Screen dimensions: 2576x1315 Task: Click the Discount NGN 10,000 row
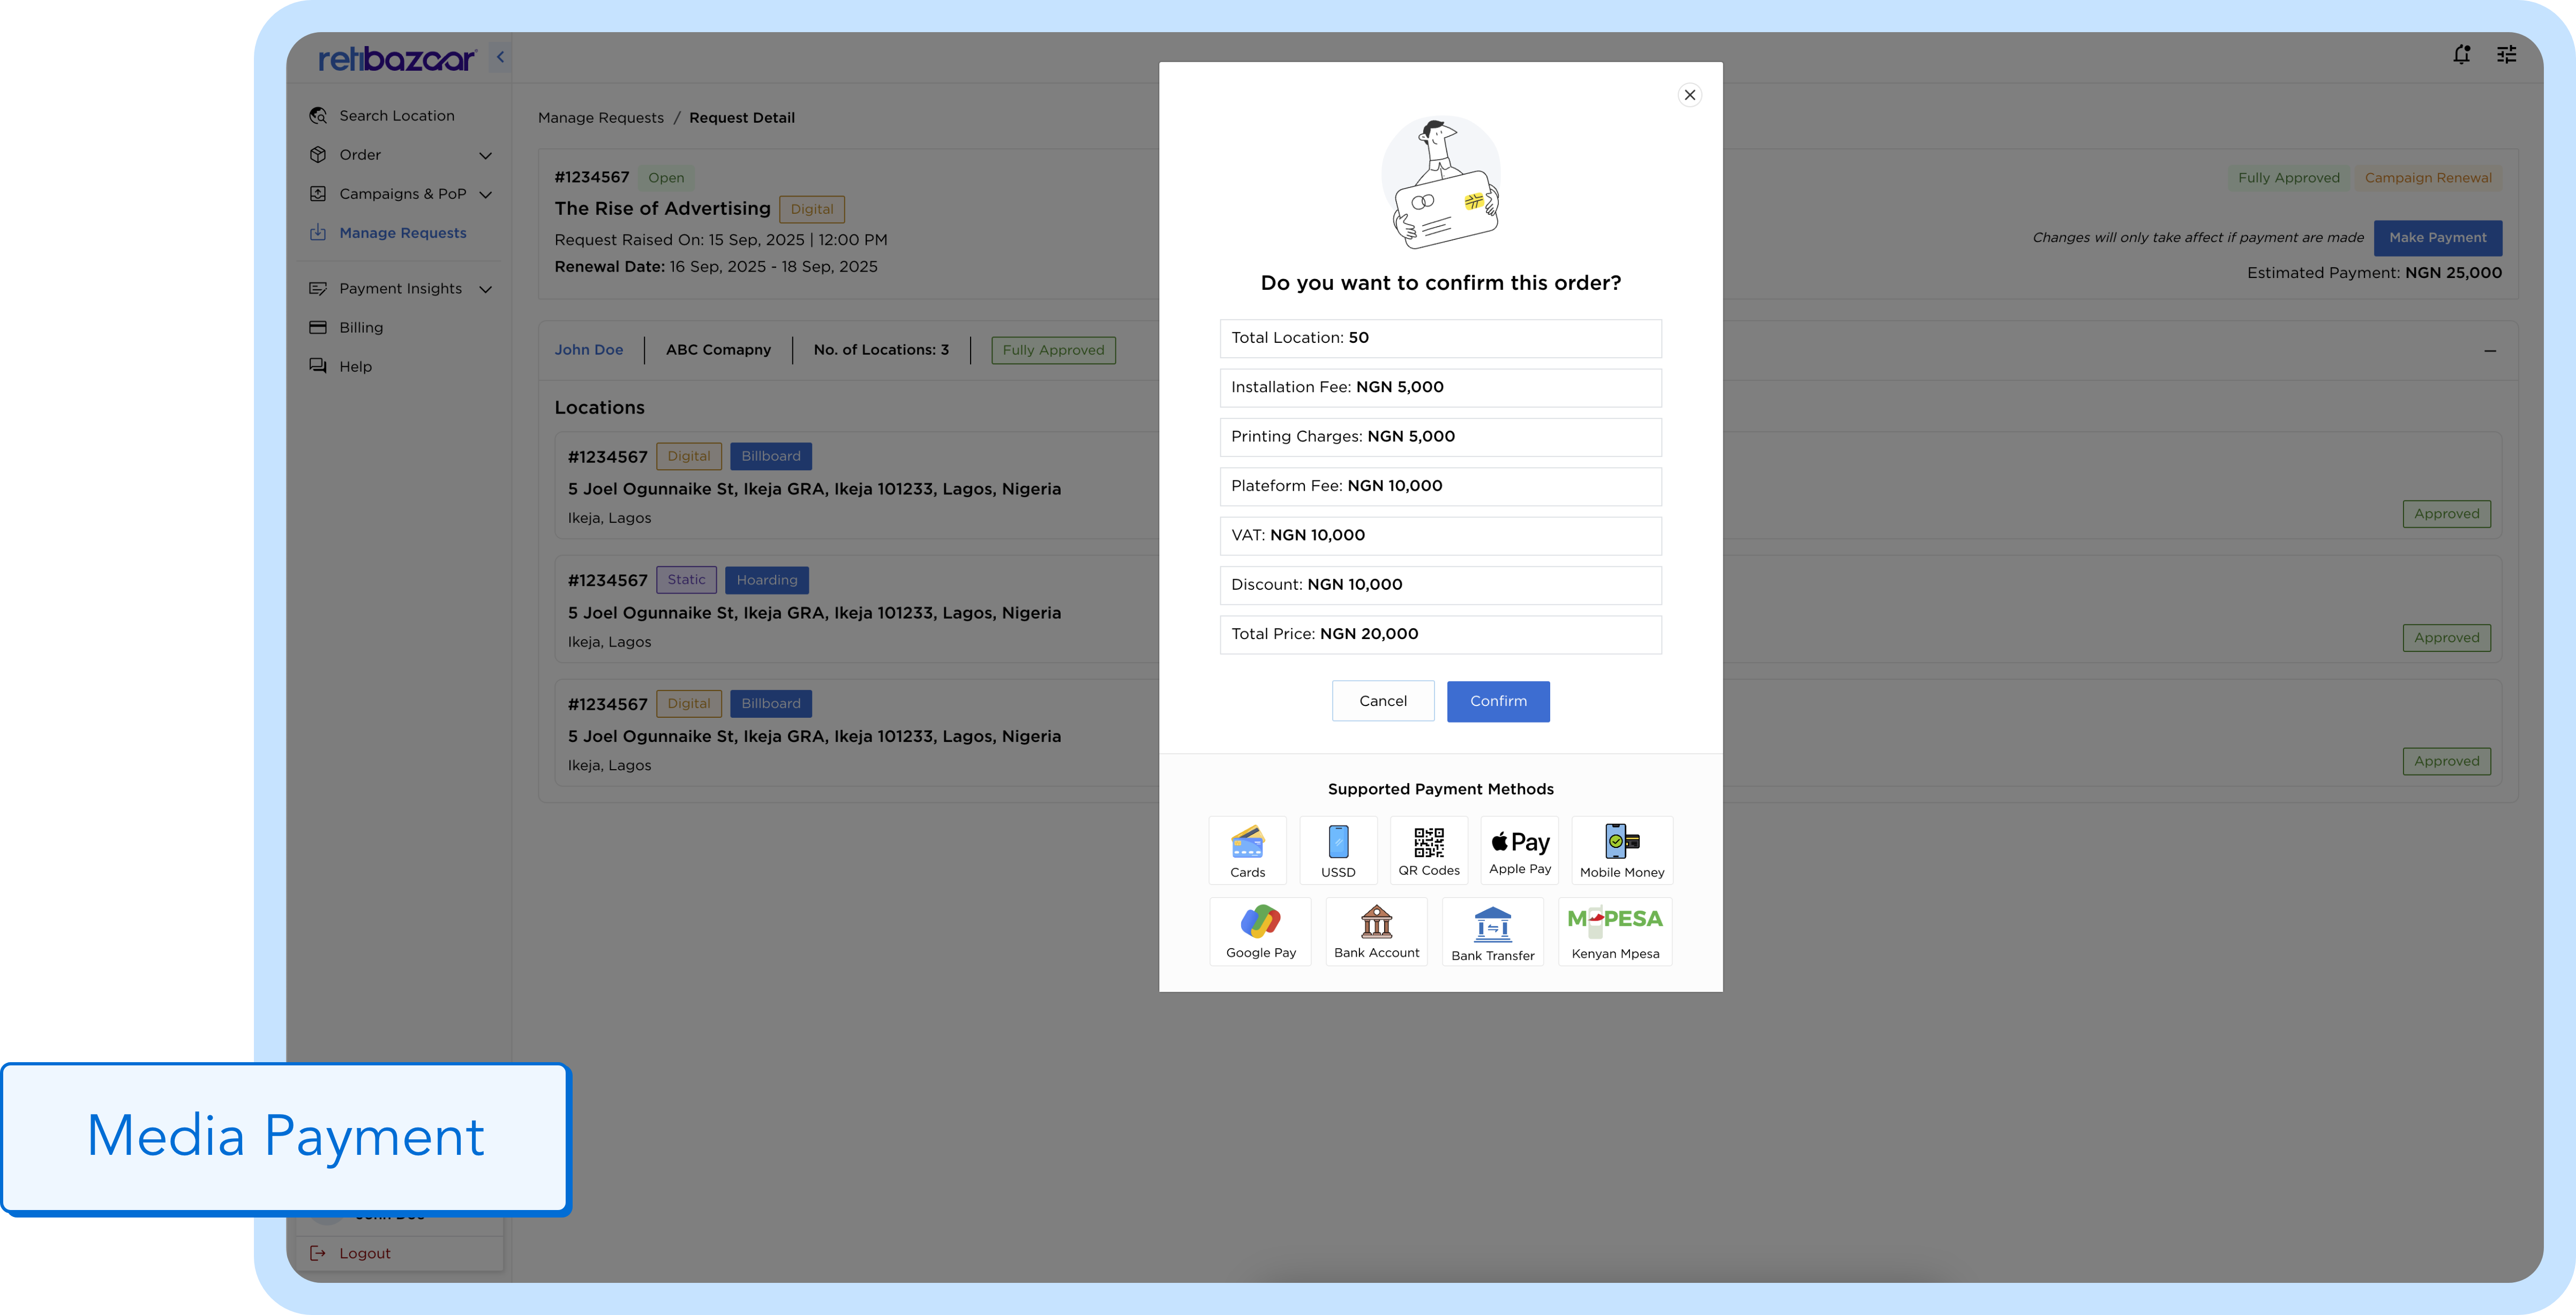(1441, 585)
